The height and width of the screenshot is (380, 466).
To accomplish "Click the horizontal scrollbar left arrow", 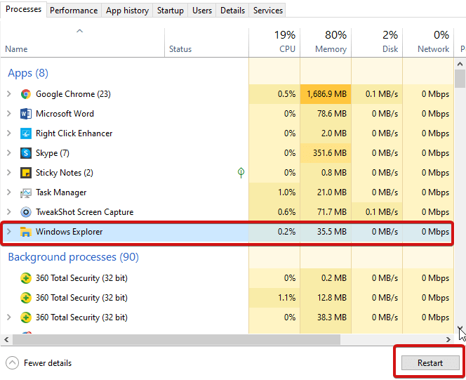I will 6,339.
